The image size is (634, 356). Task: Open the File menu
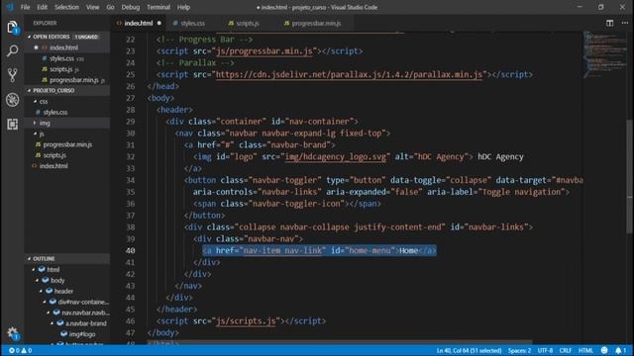point(25,7)
